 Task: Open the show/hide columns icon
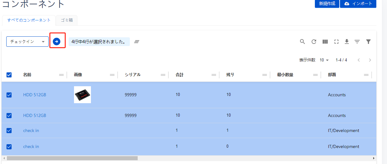(325, 41)
